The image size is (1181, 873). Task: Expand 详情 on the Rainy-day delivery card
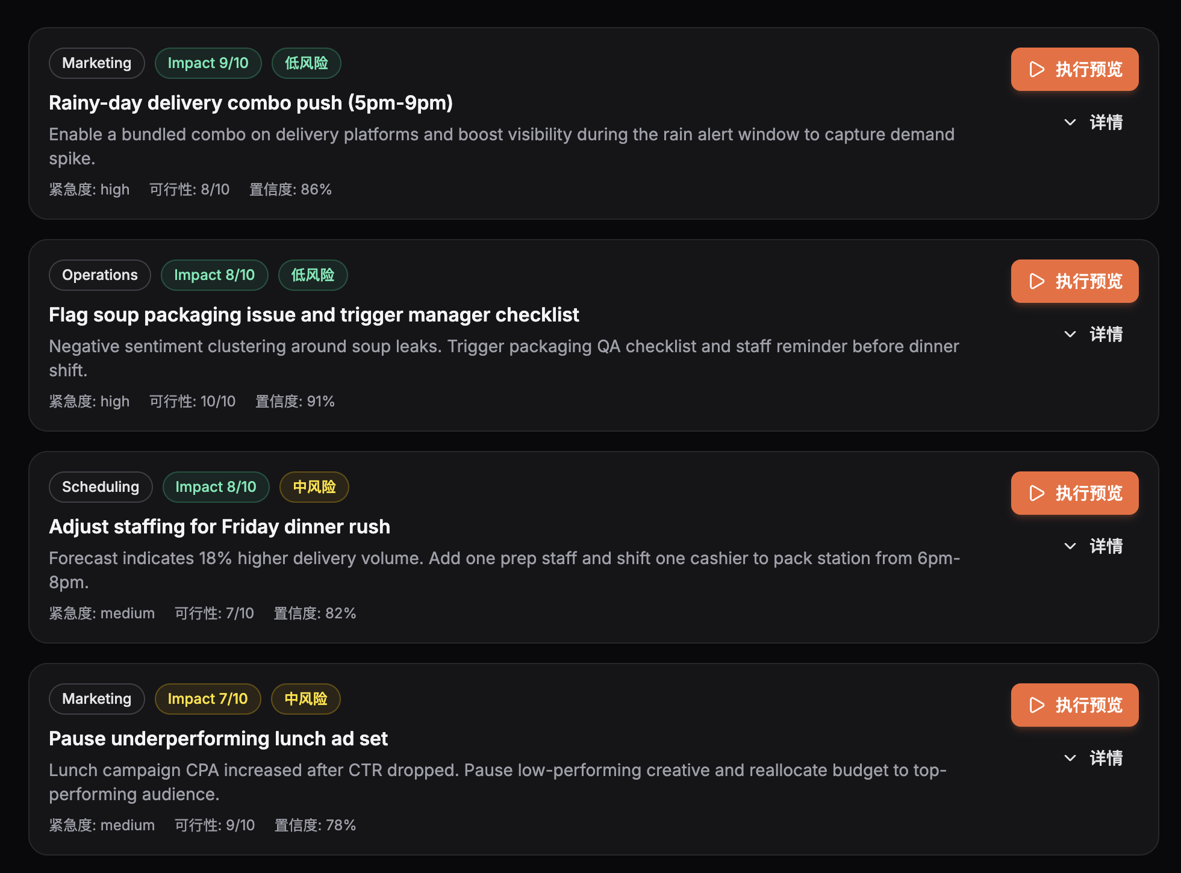[1093, 122]
